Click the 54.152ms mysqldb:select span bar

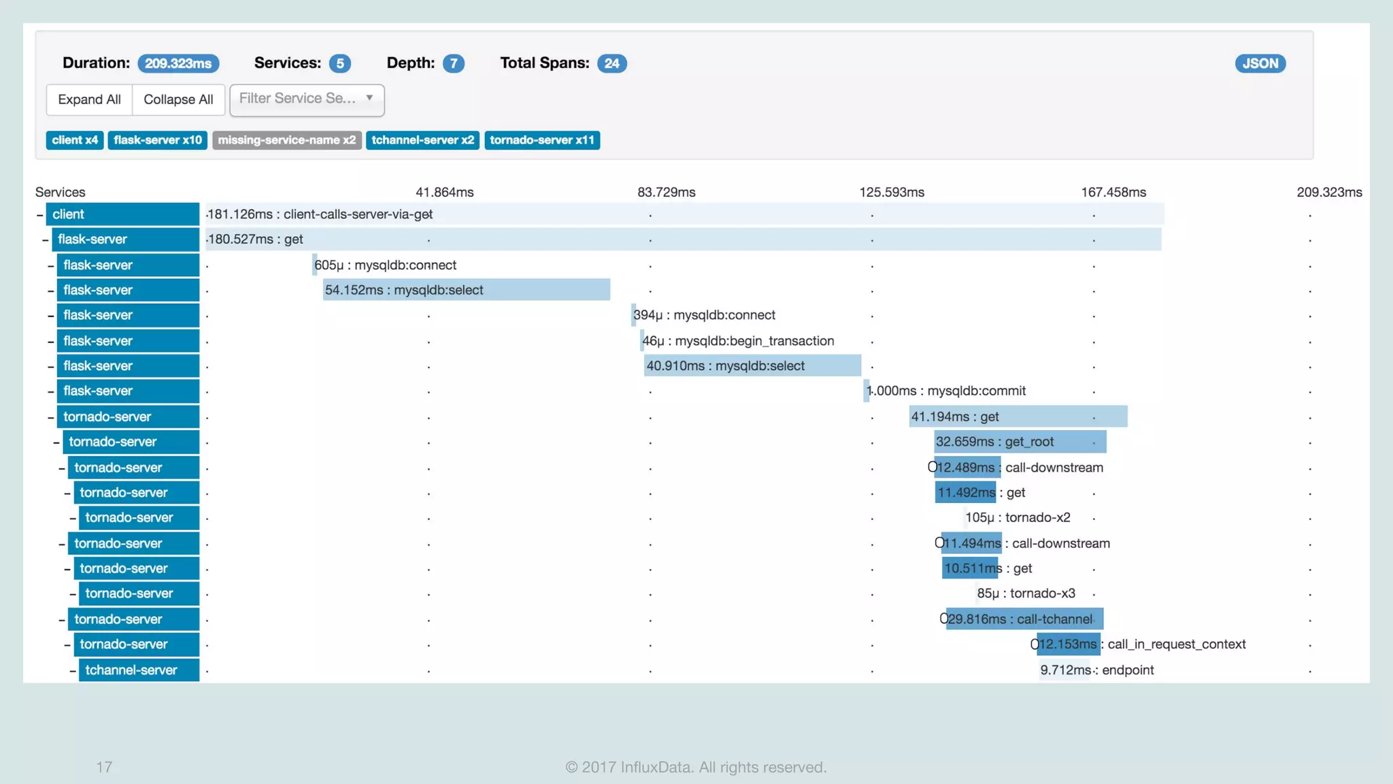466,290
